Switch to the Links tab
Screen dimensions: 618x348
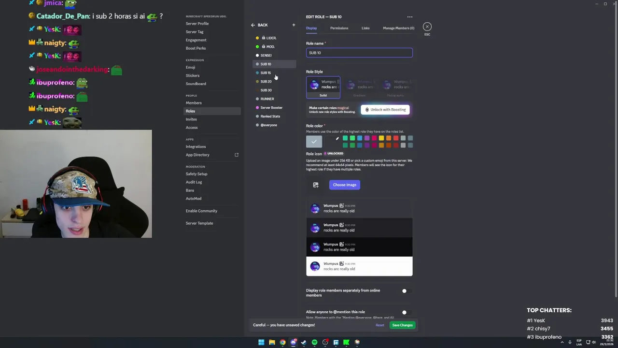pyautogui.click(x=365, y=28)
